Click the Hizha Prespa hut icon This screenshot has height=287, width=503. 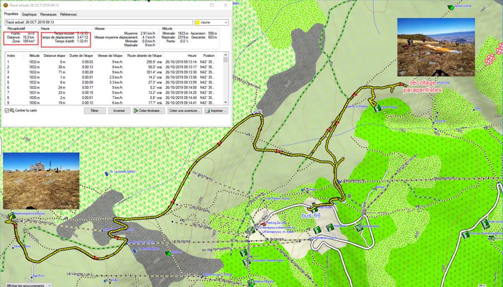coord(377,108)
